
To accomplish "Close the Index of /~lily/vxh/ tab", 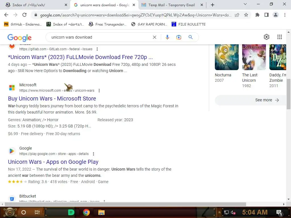I will click(66, 5).
